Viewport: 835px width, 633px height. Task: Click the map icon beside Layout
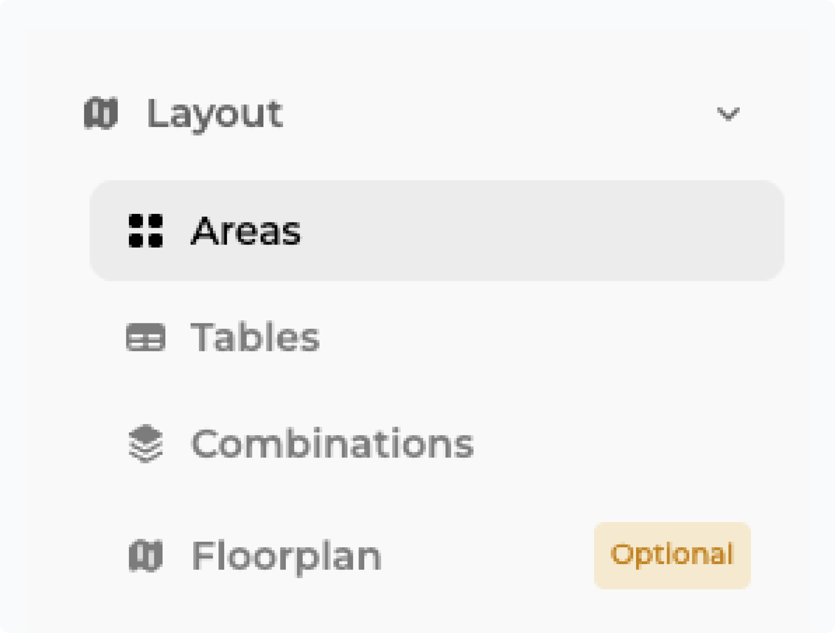click(101, 113)
